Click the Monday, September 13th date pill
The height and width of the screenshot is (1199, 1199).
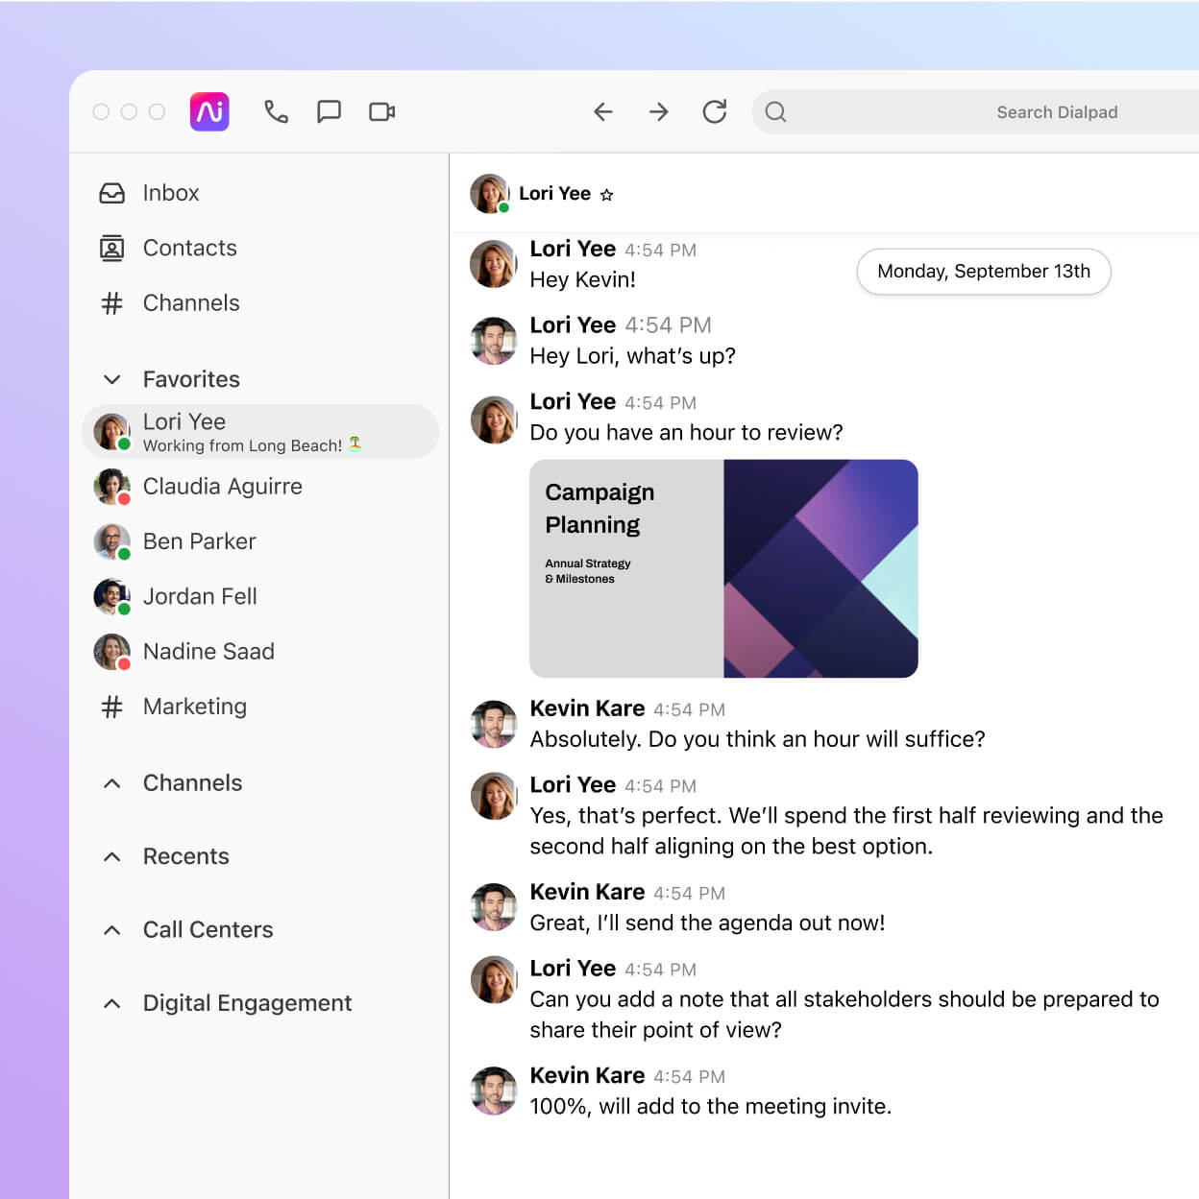pyautogui.click(x=983, y=272)
